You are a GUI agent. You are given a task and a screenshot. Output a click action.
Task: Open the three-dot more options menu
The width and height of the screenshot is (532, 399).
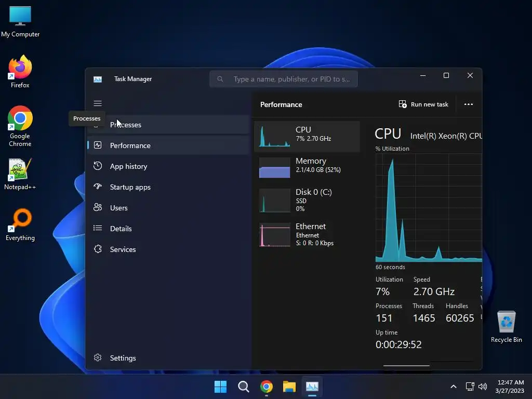[469, 104]
